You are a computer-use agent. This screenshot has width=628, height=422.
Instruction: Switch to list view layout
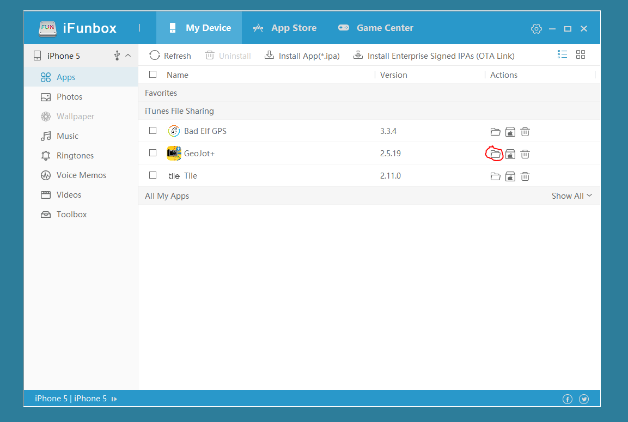(x=562, y=54)
